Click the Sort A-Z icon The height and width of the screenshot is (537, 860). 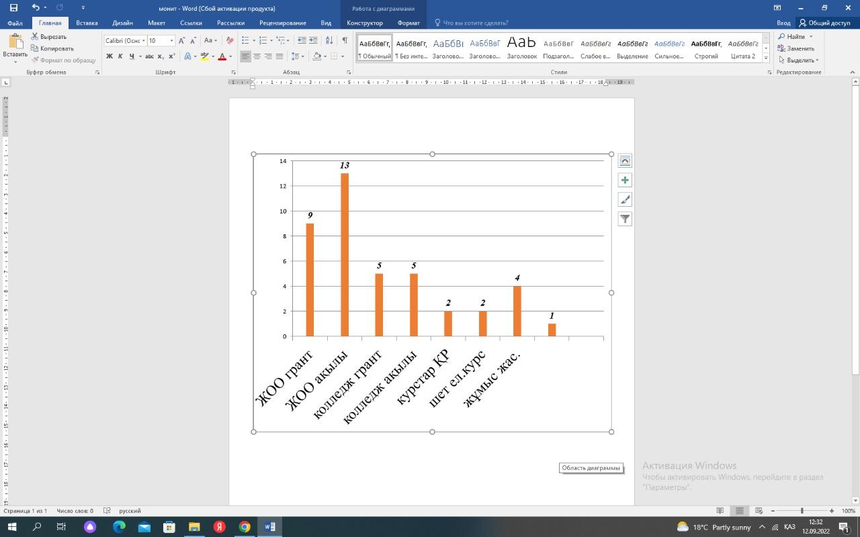tap(329, 40)
